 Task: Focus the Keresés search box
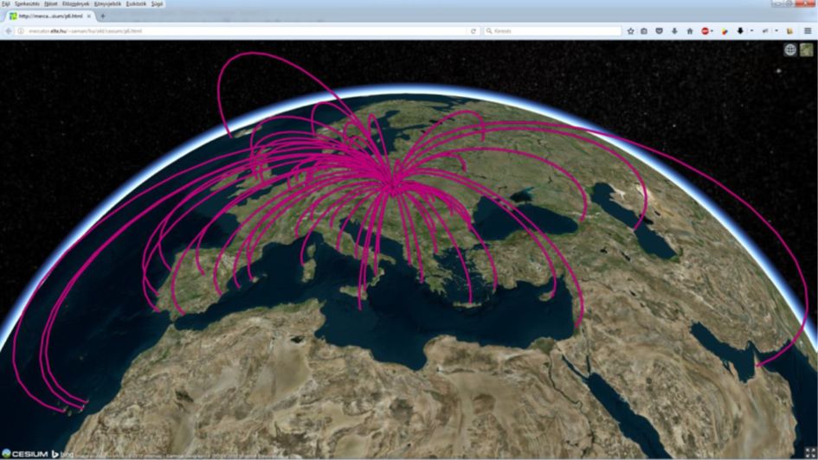coord(553,31)
